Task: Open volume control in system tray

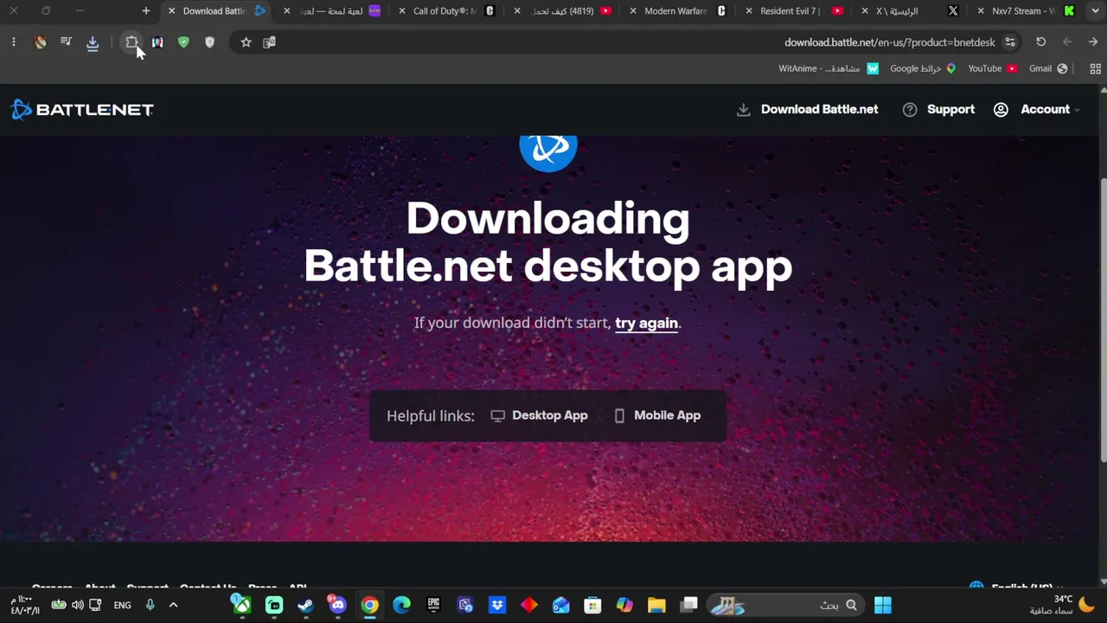Action: (78, 605)
